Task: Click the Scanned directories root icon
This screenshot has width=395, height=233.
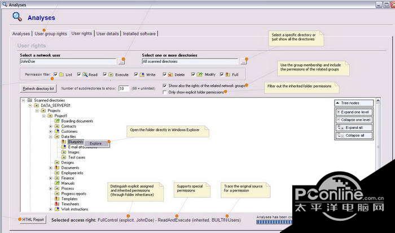Action: [30, 100]
